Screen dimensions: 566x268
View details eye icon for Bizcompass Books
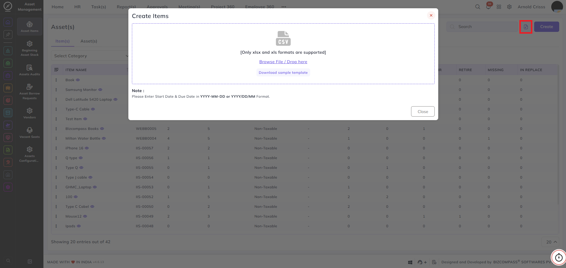tap(102, 129)
